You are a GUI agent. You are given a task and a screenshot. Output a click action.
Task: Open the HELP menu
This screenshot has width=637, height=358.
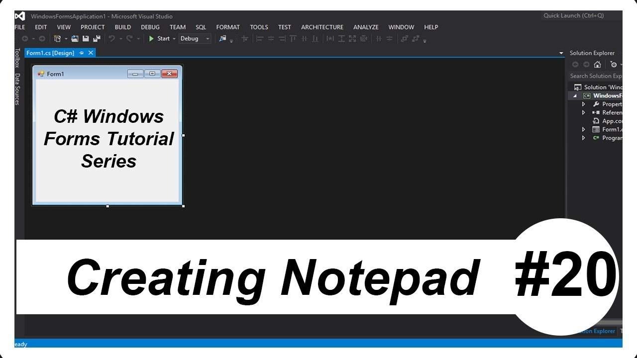tap(431, 27)
